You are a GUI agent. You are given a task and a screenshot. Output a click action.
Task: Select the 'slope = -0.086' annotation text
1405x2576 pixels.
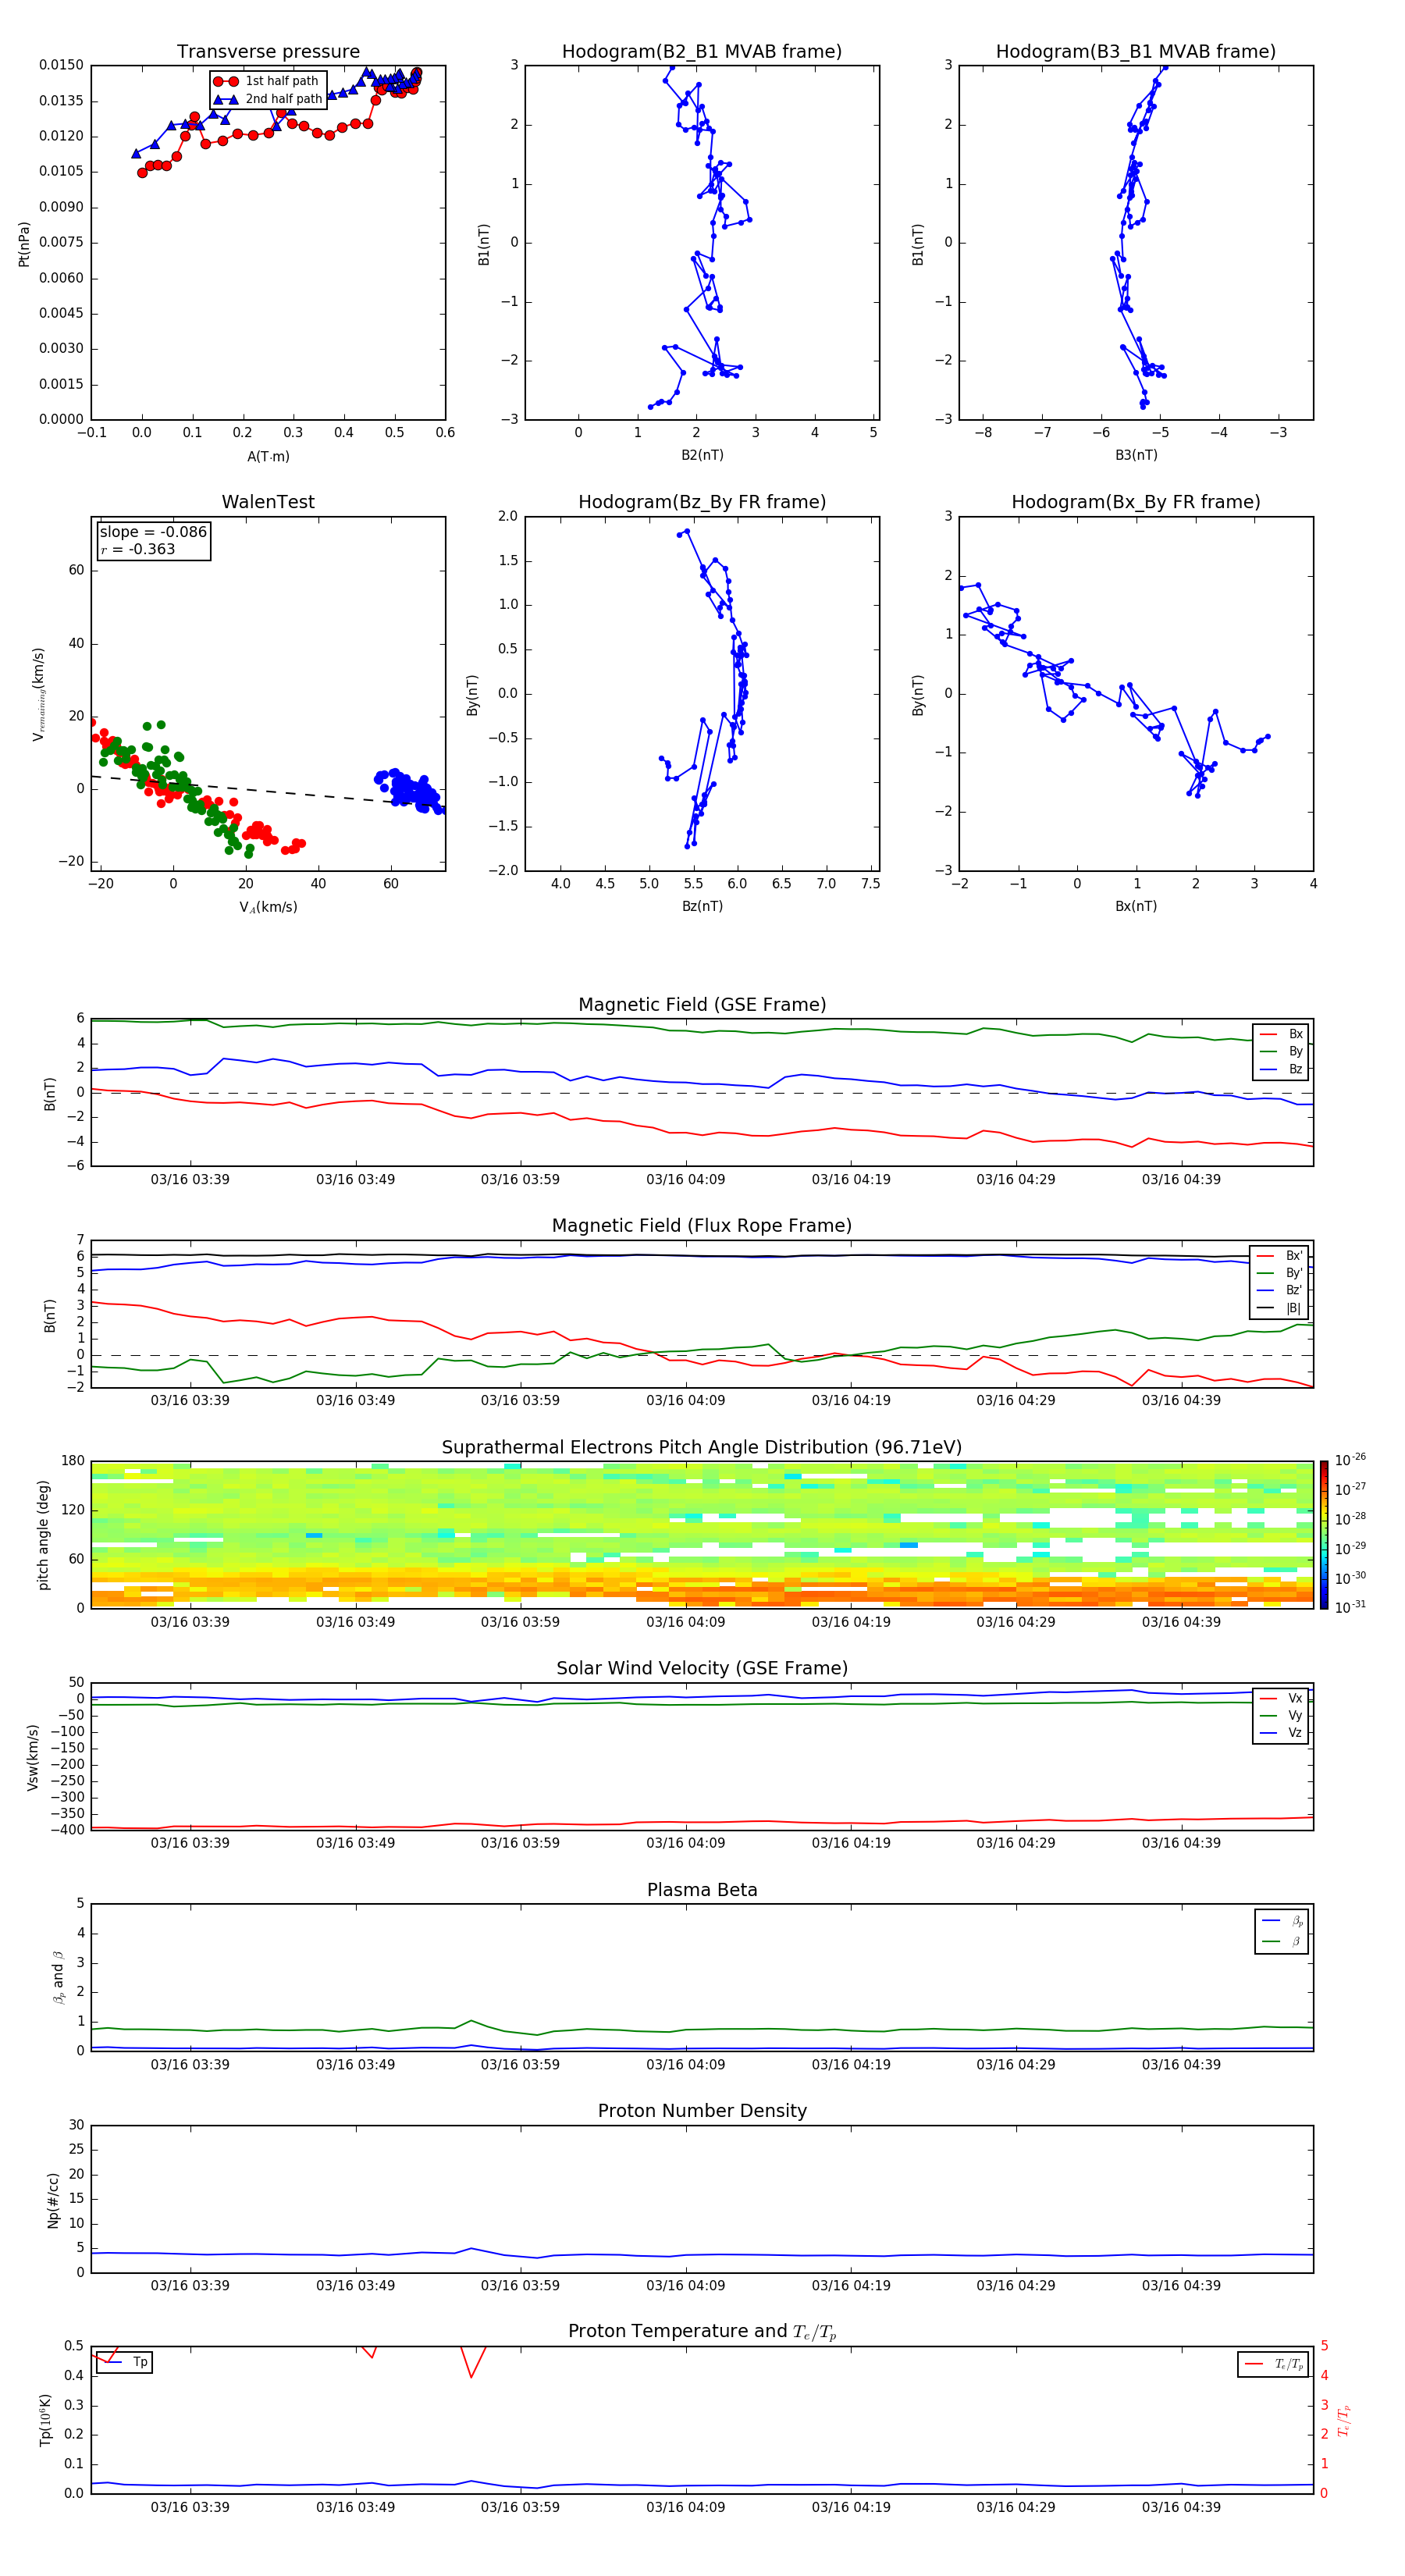[153, 532]
